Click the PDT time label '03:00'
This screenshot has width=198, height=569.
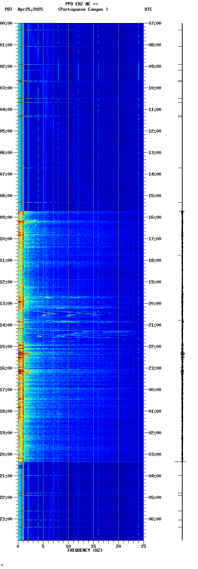pyautogui.click(x=6, y=88)
